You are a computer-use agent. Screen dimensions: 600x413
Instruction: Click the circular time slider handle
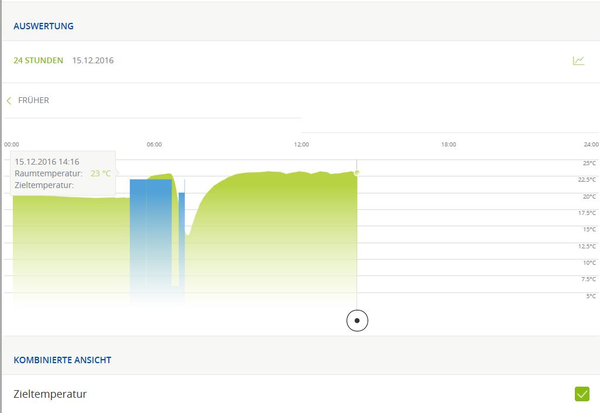point(357,320)
